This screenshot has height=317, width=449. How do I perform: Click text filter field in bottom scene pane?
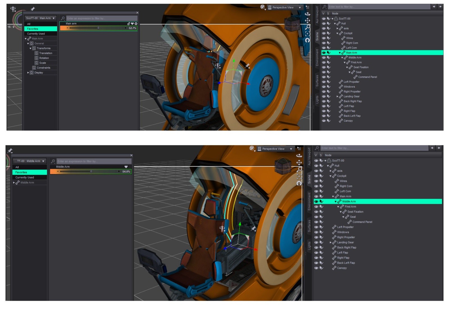coord(374,148)
